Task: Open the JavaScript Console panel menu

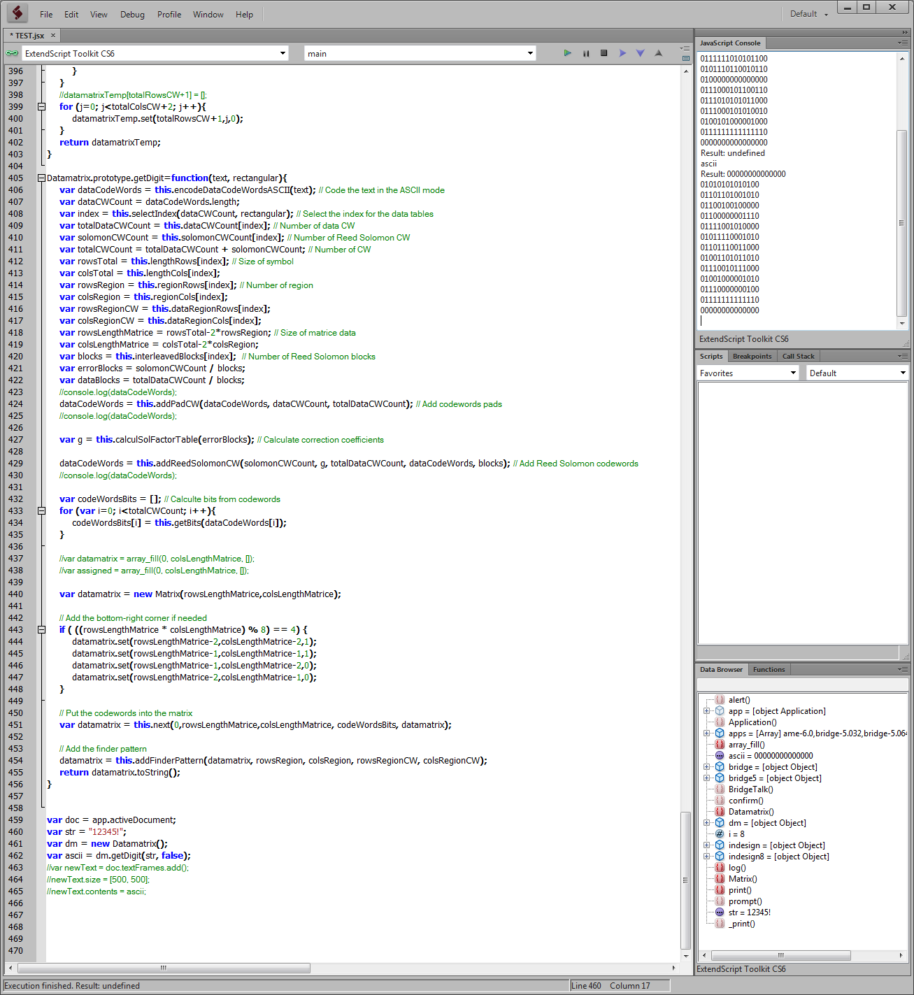Action: coord(903,43)
